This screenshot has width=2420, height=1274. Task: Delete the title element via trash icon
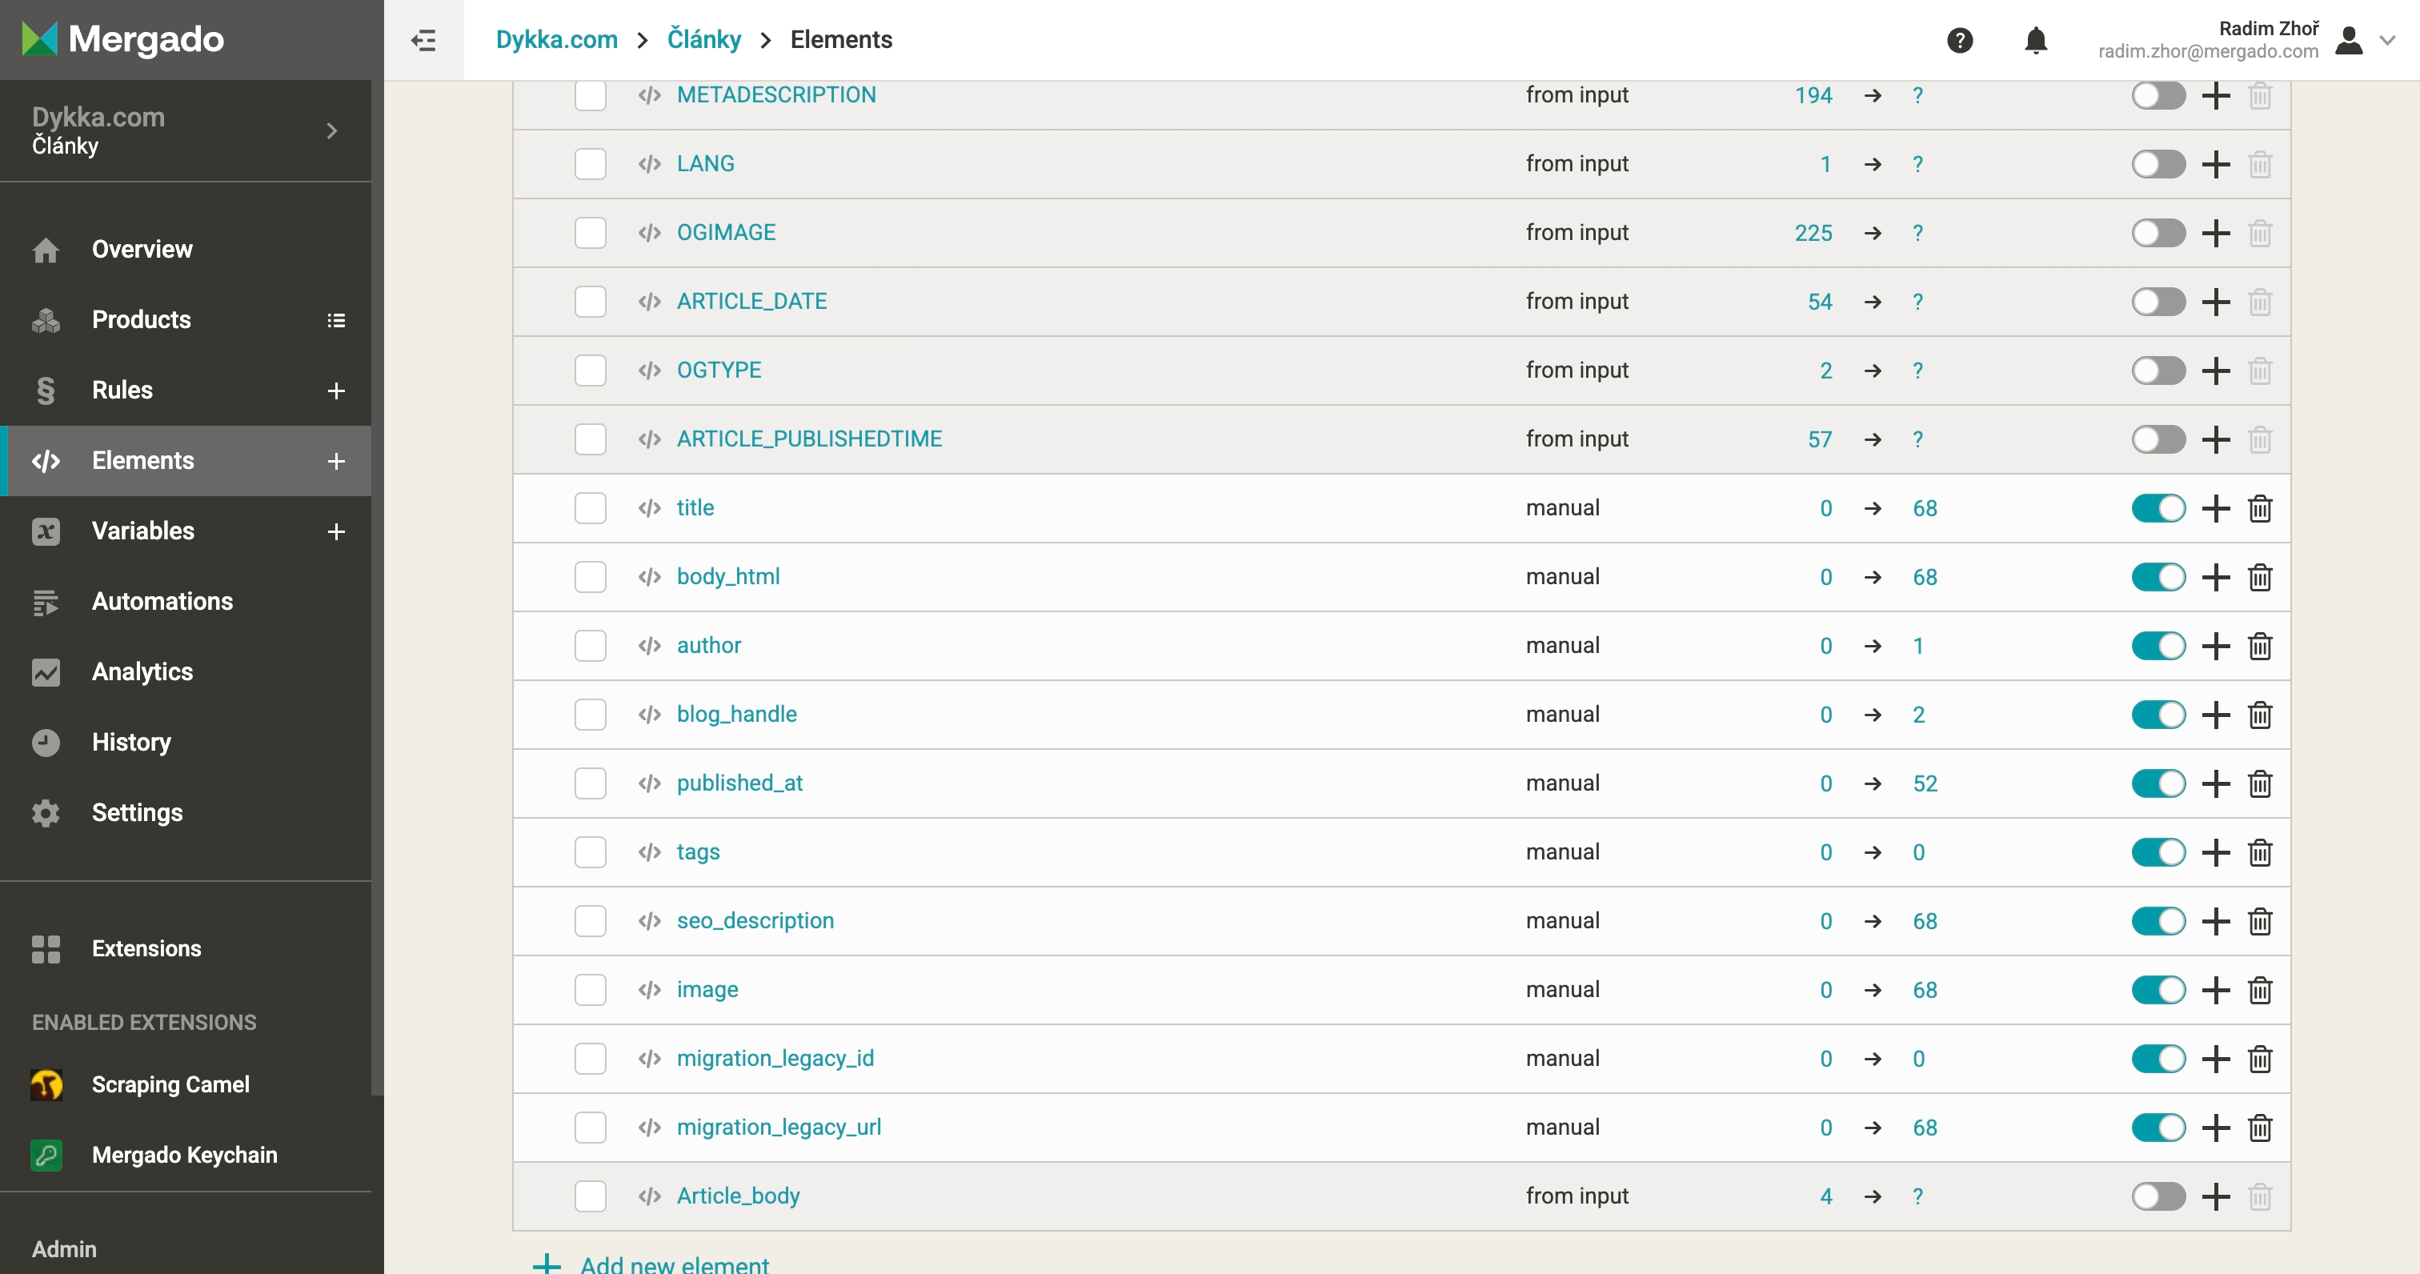coord(2259,508)
